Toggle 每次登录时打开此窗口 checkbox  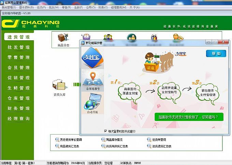pyautogui.click(x=105, y=131)
